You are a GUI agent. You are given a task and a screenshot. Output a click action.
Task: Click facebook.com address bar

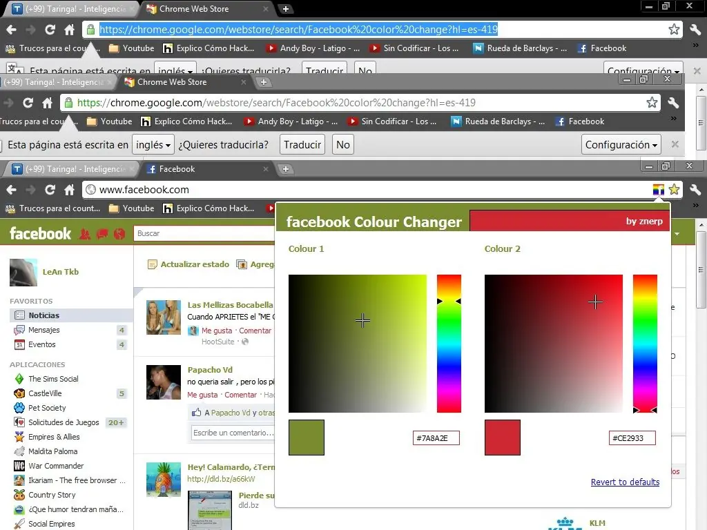click(x=367, y=190)
